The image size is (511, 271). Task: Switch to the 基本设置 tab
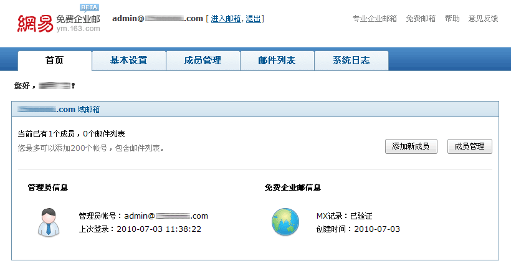point(128,60)
